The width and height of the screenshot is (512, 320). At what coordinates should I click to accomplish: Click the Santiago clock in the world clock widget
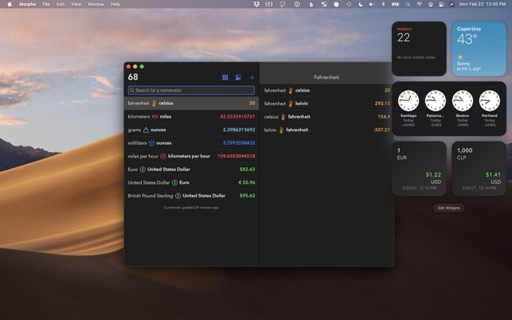pos(408,101)
